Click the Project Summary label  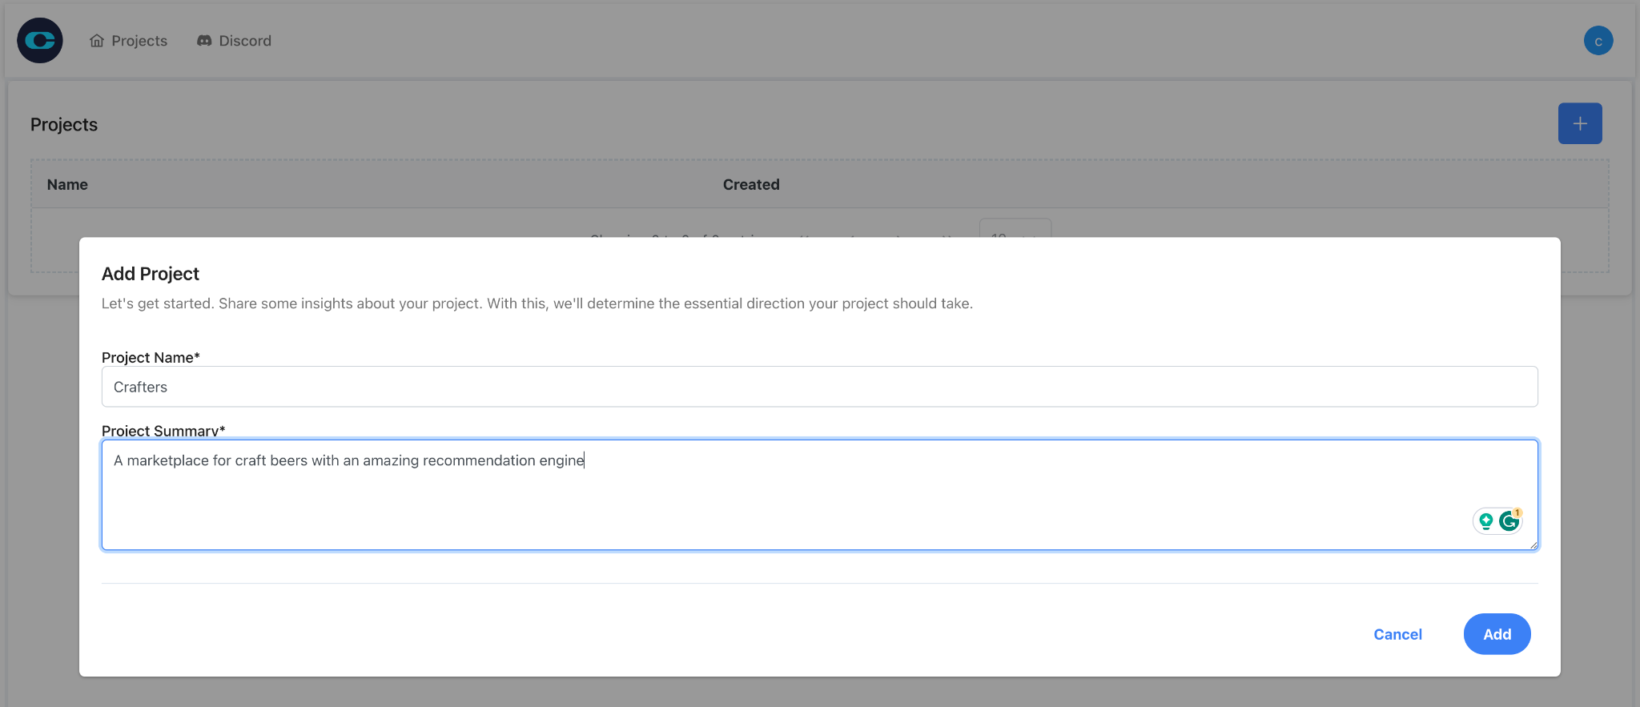[x=163, y=431]
